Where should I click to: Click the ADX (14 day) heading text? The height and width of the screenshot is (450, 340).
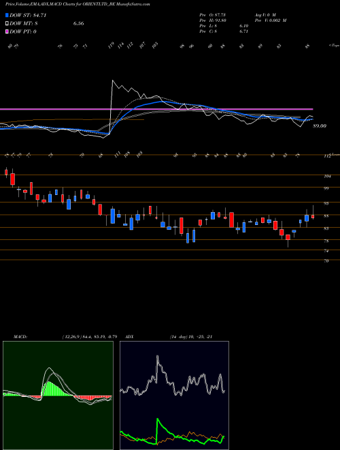tap(169, 337)
